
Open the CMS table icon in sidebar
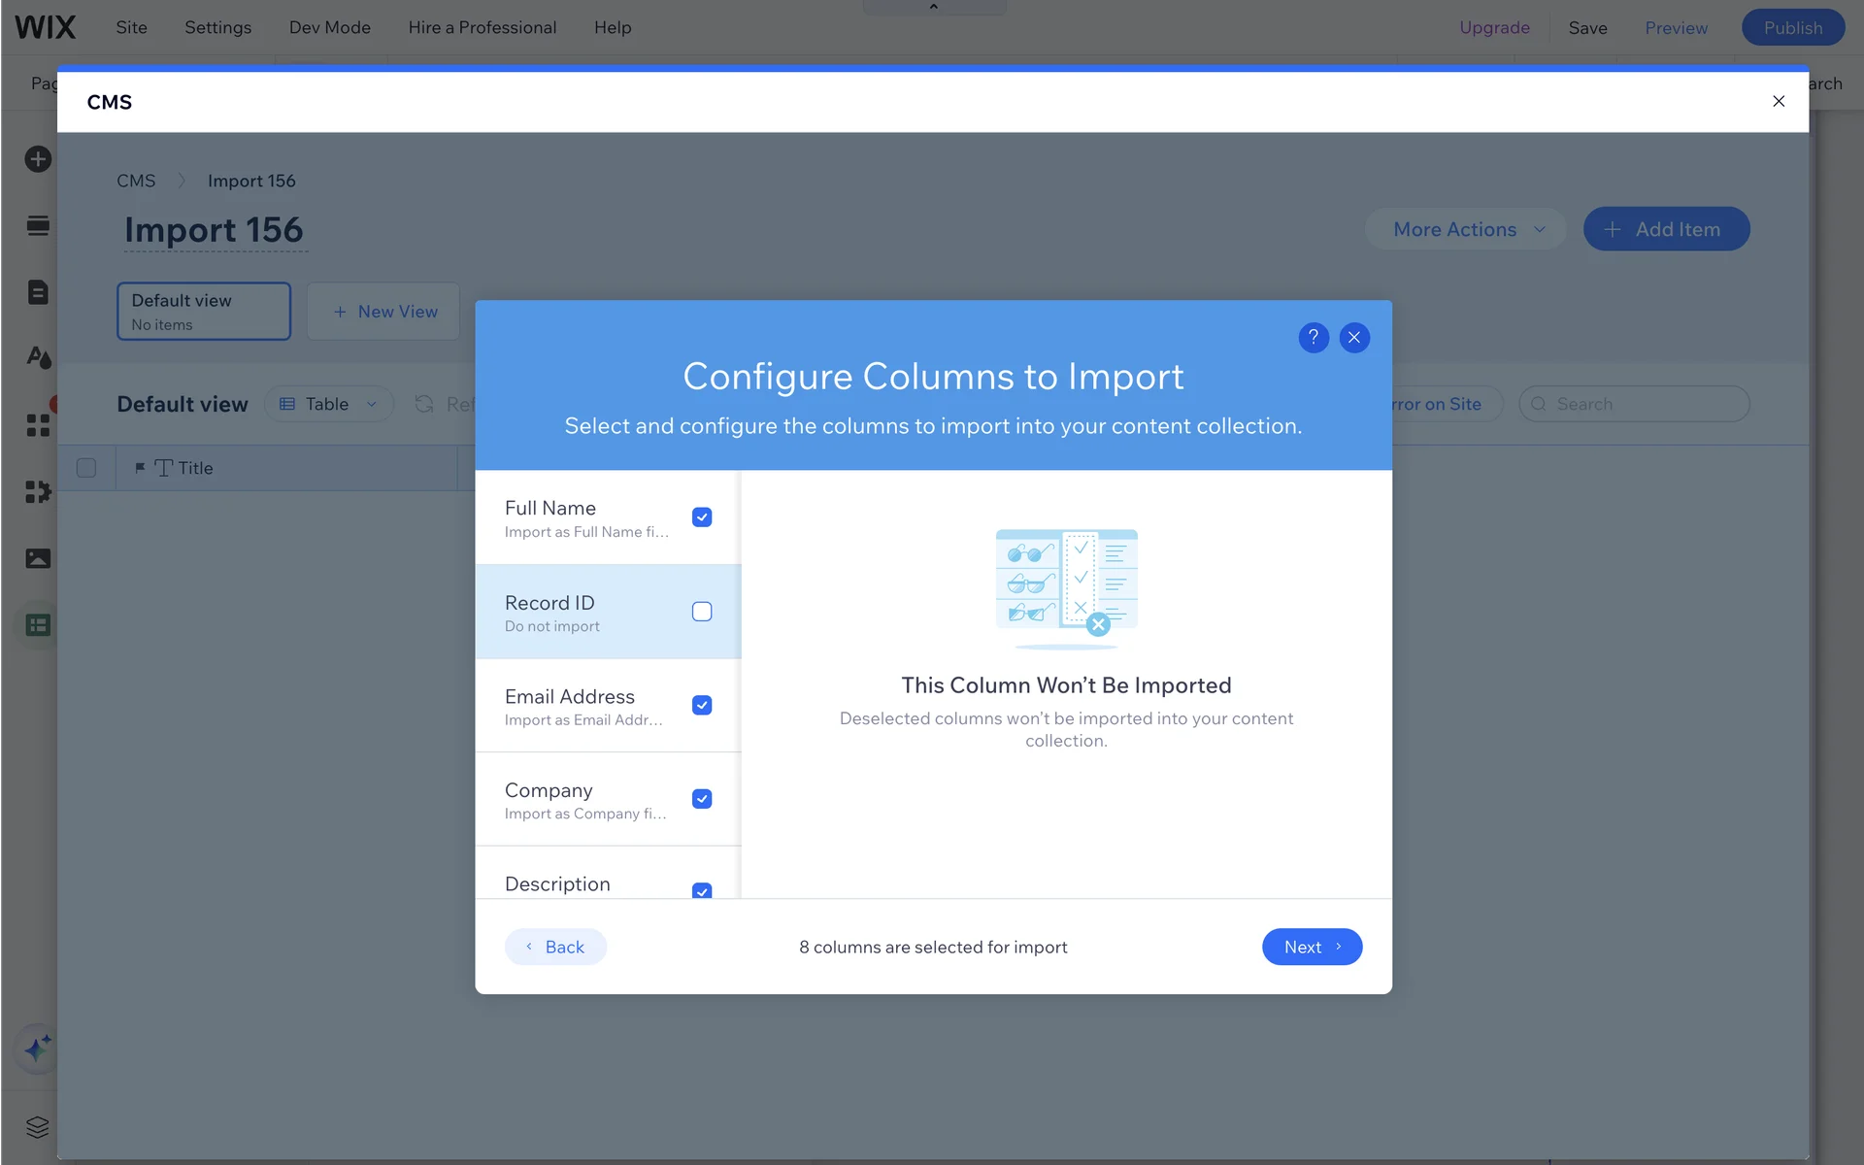pyautogui.click(x=38, y=625)
